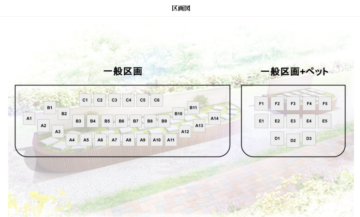Viewport: 360px width, 217px height.
Task: Click plot D3 in pet section
Action: point(309,139)
